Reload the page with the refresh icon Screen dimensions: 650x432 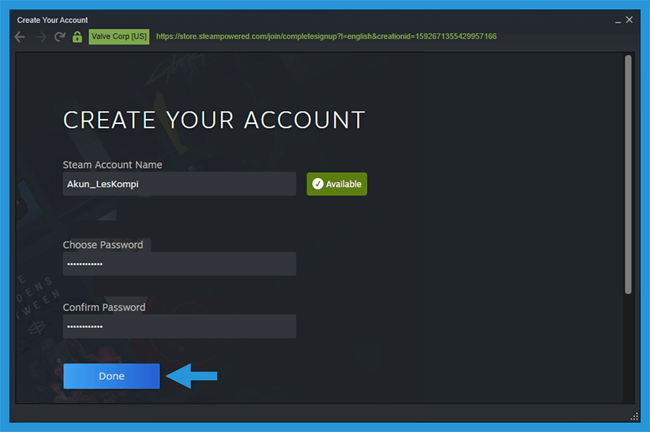click(60, 37)
